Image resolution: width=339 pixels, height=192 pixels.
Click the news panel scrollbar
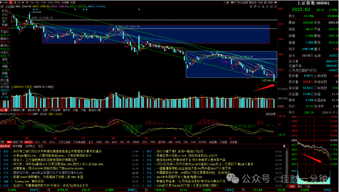point(287,167)
